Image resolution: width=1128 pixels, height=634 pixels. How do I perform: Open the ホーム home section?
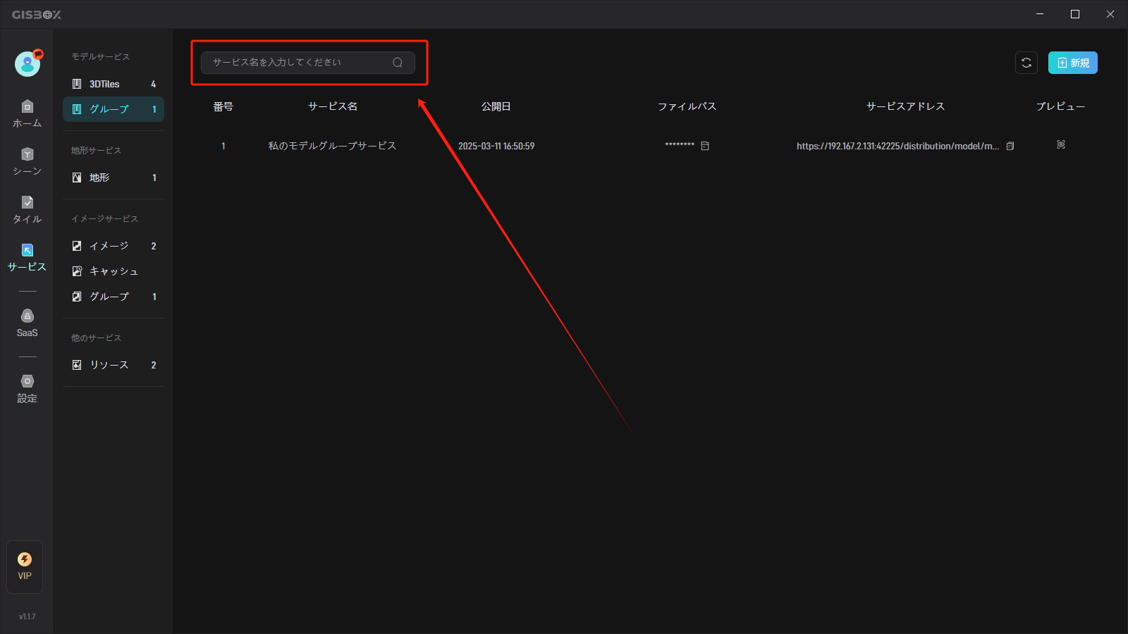tap(27, 114)
